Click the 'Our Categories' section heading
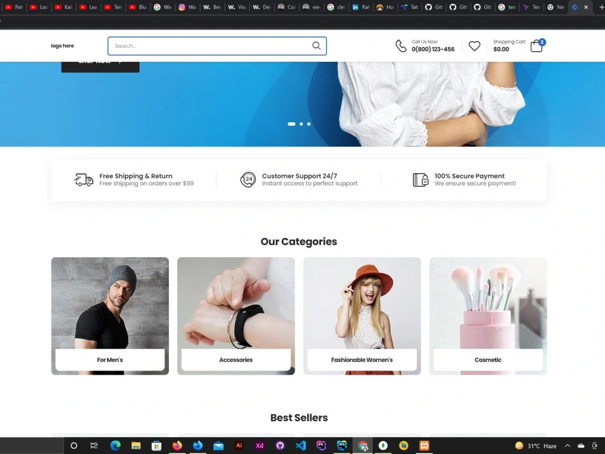605x454 pixels. point(299,242)
